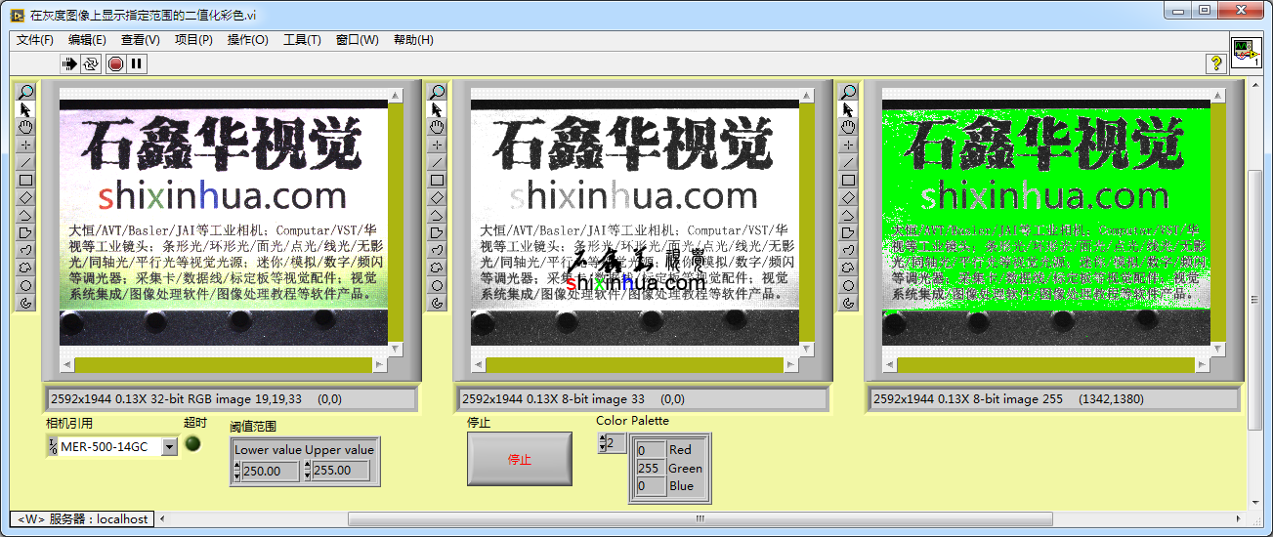Select Freehand Line tool on green thresholded display
The image size is (1273, 537).
click(849, 250)
